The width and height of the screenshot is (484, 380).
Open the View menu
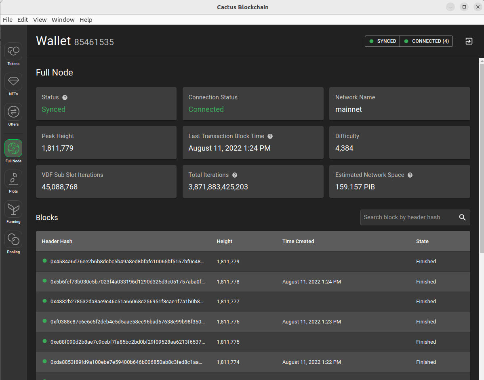(40, 20)
